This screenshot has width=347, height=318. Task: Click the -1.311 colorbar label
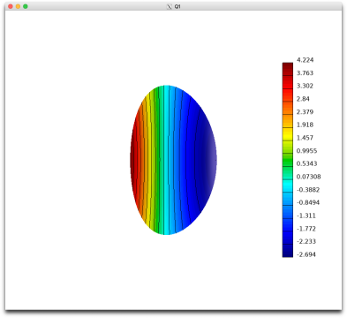(x=306, y=216)
